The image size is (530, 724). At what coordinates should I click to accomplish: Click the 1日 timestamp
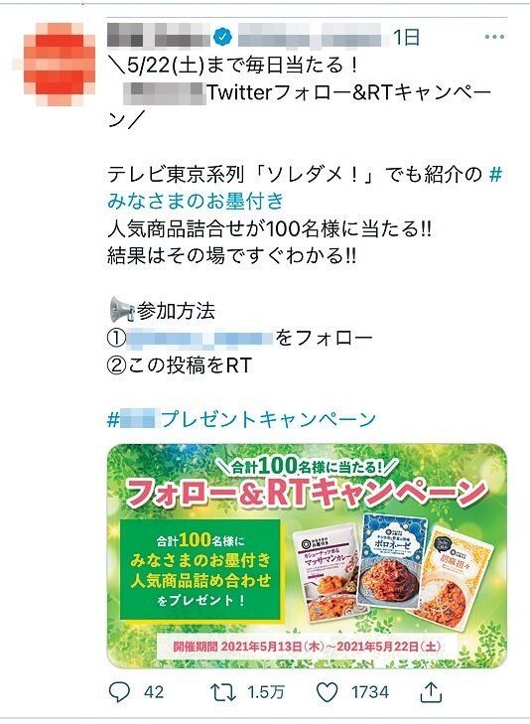tap(406, 37)
